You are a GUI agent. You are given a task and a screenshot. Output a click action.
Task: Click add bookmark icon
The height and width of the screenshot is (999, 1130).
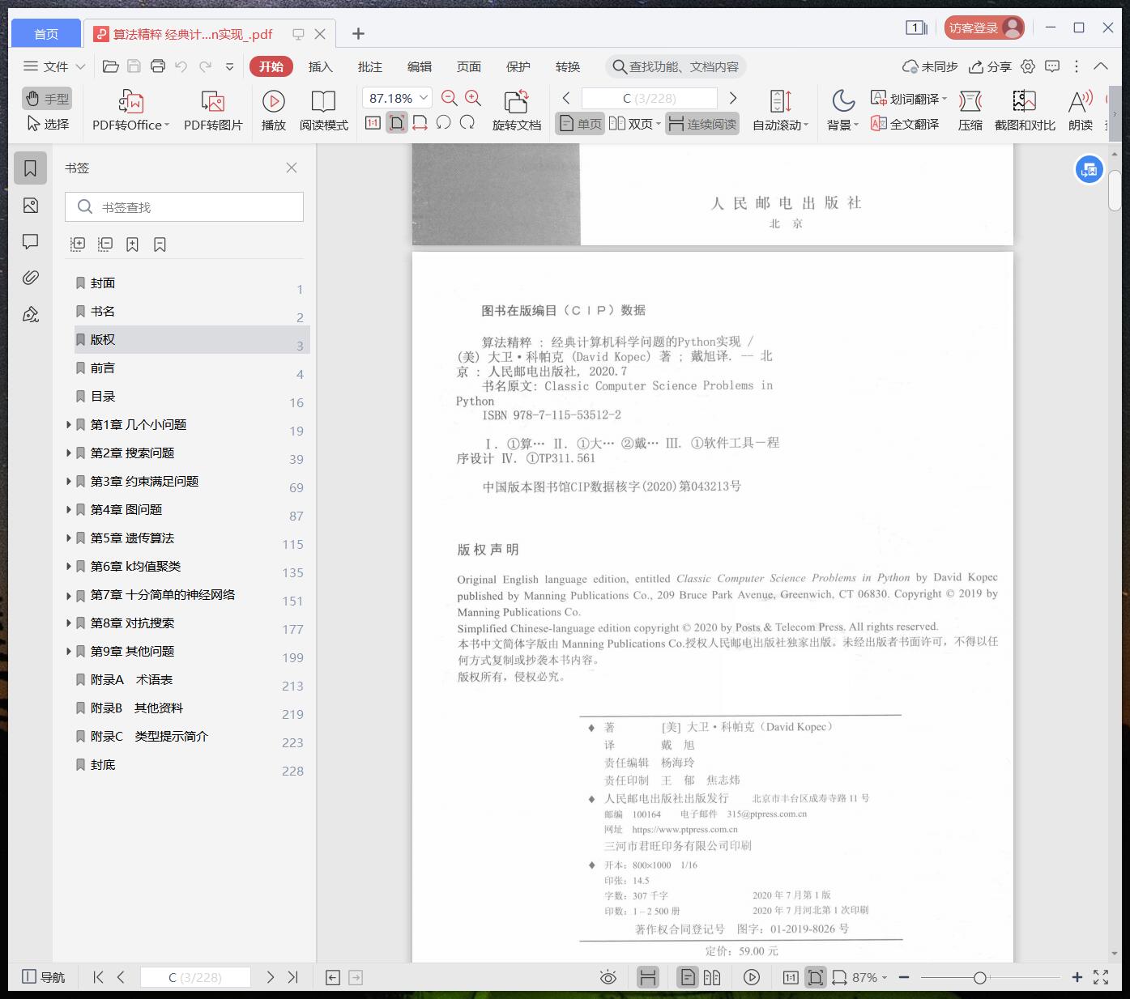point(133,244)
